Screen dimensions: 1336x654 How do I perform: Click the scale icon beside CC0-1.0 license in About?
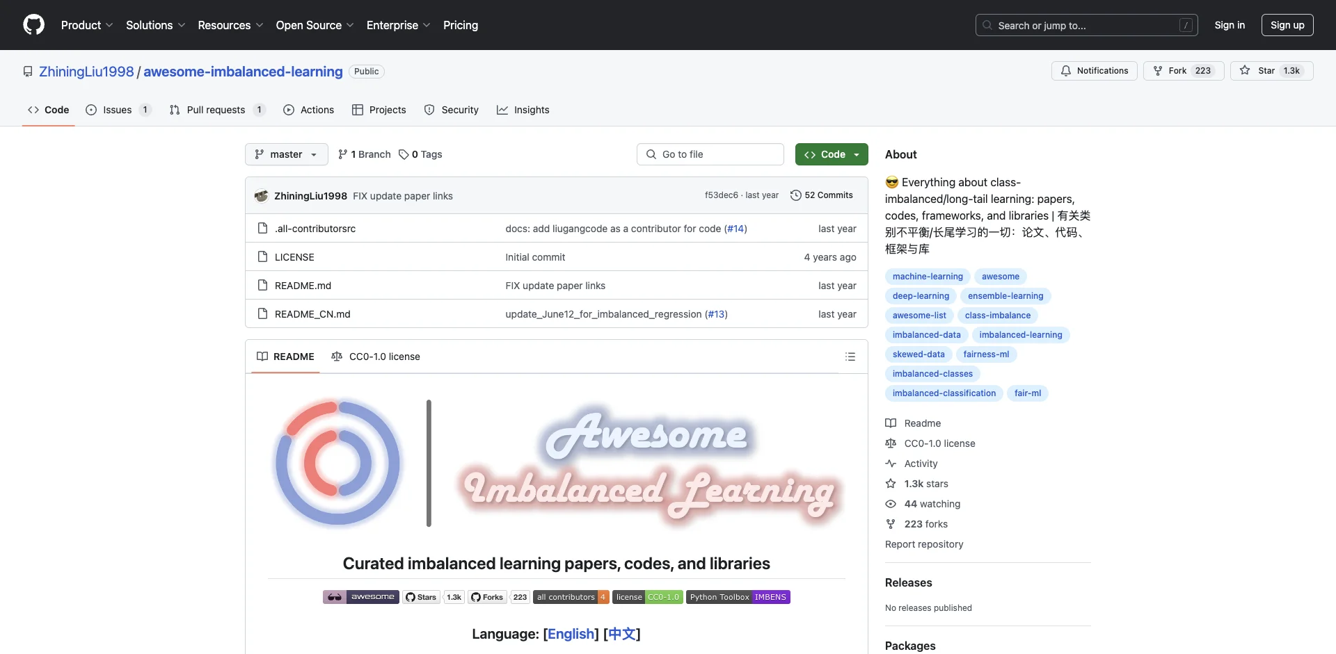point(891,443)
